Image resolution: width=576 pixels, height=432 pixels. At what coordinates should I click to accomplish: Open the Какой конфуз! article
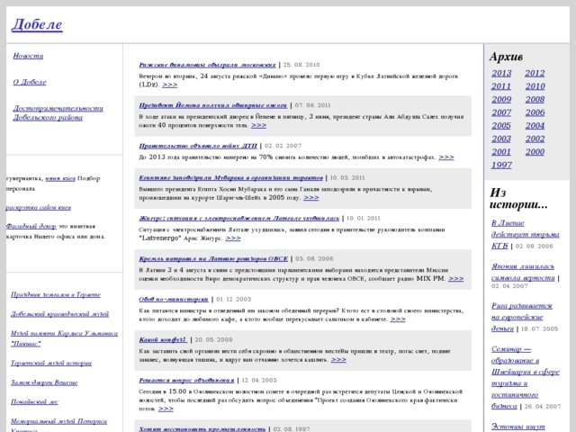pos(163,340)
